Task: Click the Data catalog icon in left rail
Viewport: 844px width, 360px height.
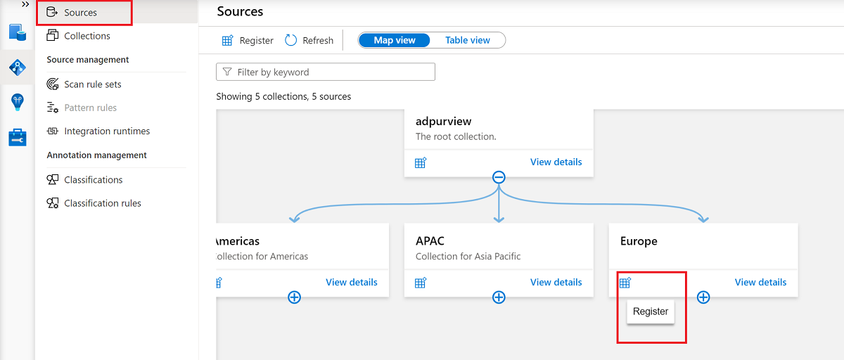Action: [x=18, y=32]
